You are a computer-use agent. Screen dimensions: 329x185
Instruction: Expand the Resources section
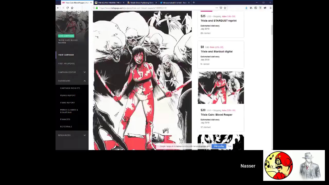85,135
